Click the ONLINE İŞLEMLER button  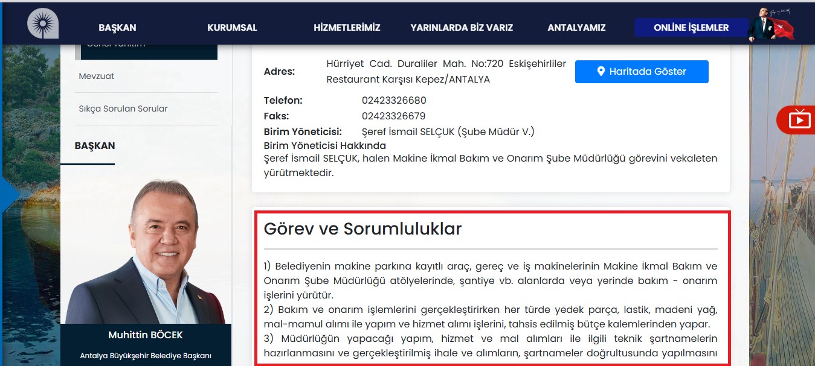tap(691, 28)
